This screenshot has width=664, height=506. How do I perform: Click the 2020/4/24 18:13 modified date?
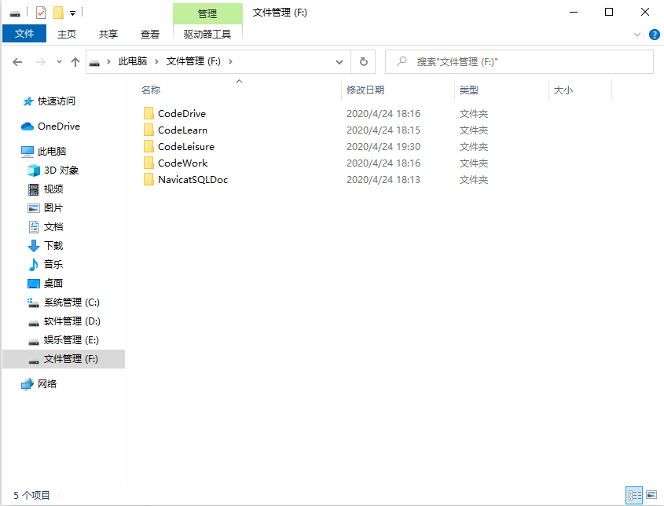click(x=383, y=179)
